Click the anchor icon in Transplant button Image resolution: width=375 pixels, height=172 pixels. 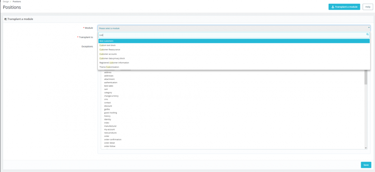[333, 7]
